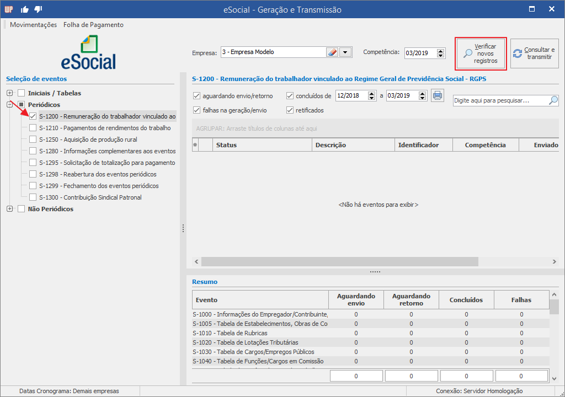Maximize the eSocial window

point(532,9)
